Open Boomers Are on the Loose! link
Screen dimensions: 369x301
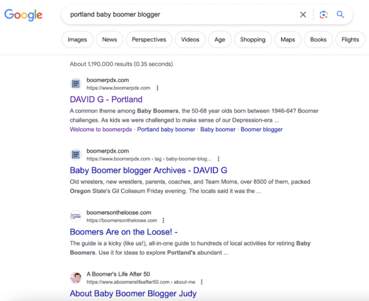coord(124,231)
